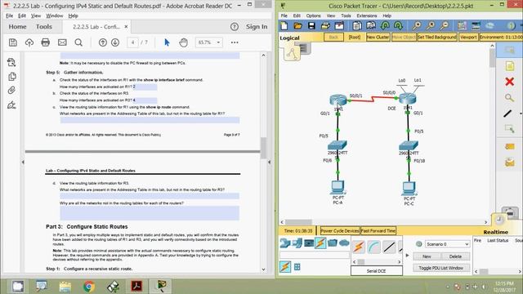Go to previous page with up arrow in Acrobat
This screenshot has width=523, height=294.
[103, 42]
